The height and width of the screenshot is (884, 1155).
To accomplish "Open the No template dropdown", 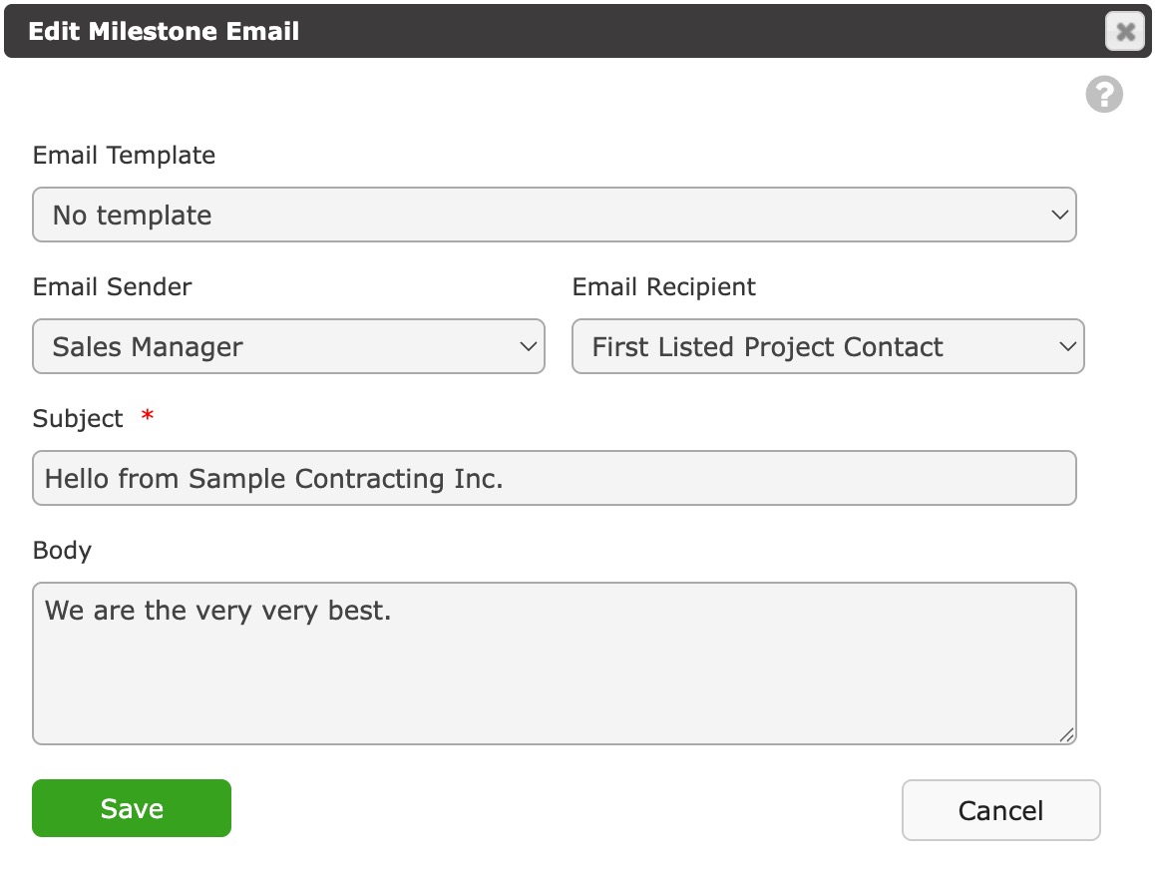I will [x=555, y=215].
